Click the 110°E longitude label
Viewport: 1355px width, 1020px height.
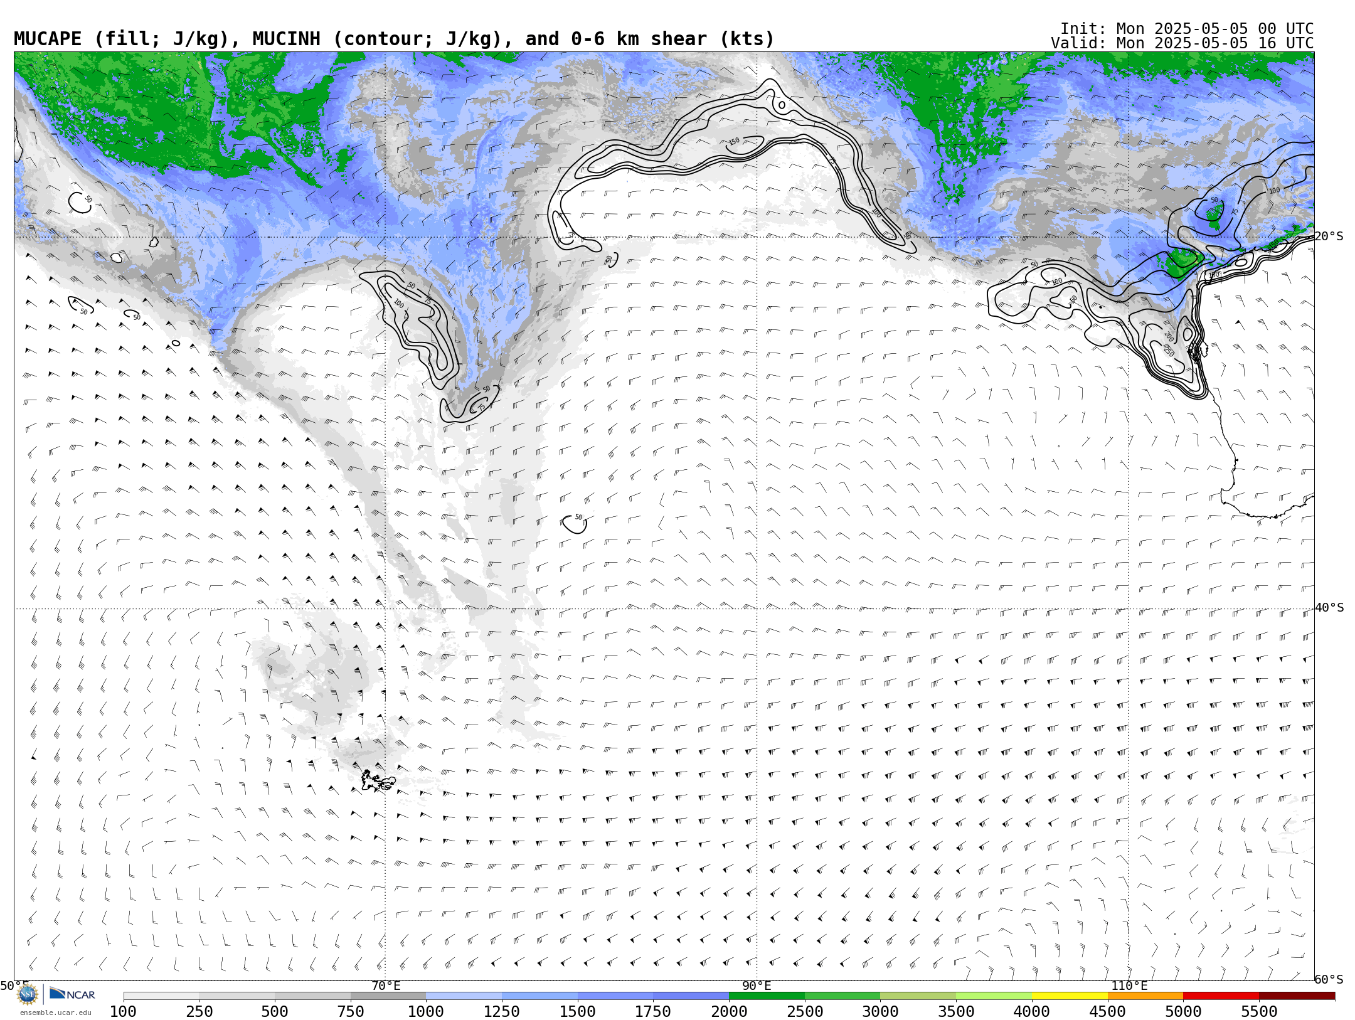(1129, 985)
